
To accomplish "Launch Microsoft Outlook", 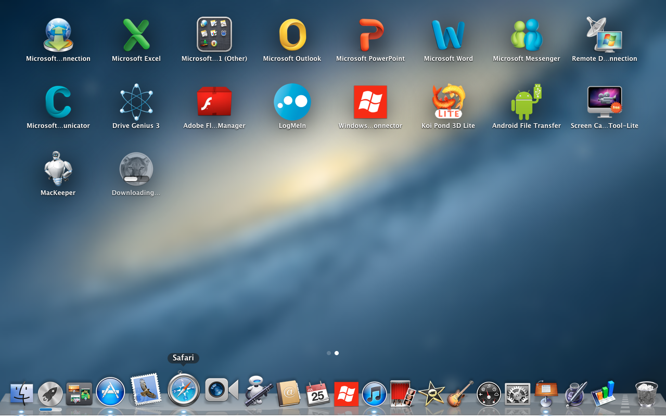I will tap(292, 35).
